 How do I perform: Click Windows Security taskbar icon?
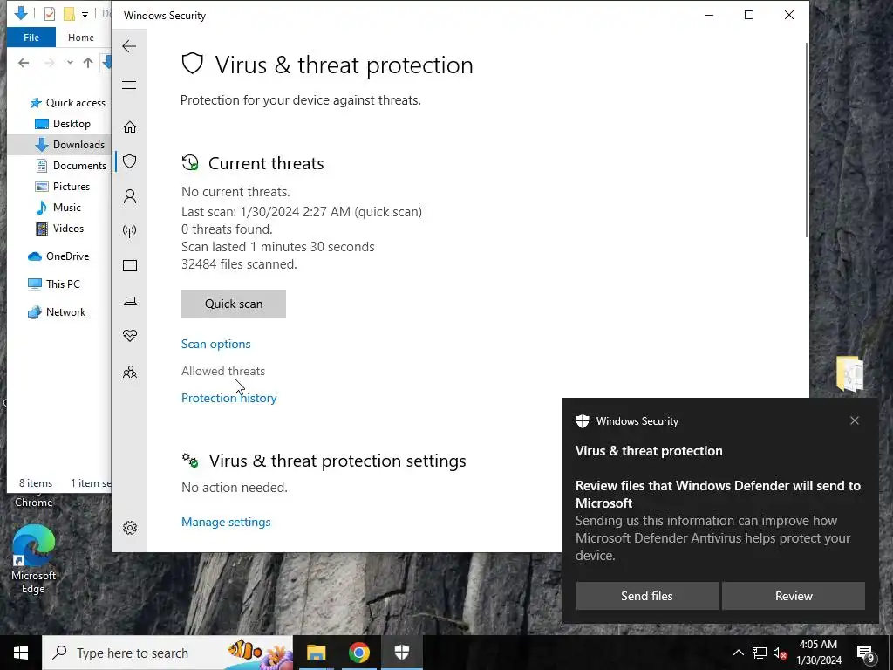(402, 653)
